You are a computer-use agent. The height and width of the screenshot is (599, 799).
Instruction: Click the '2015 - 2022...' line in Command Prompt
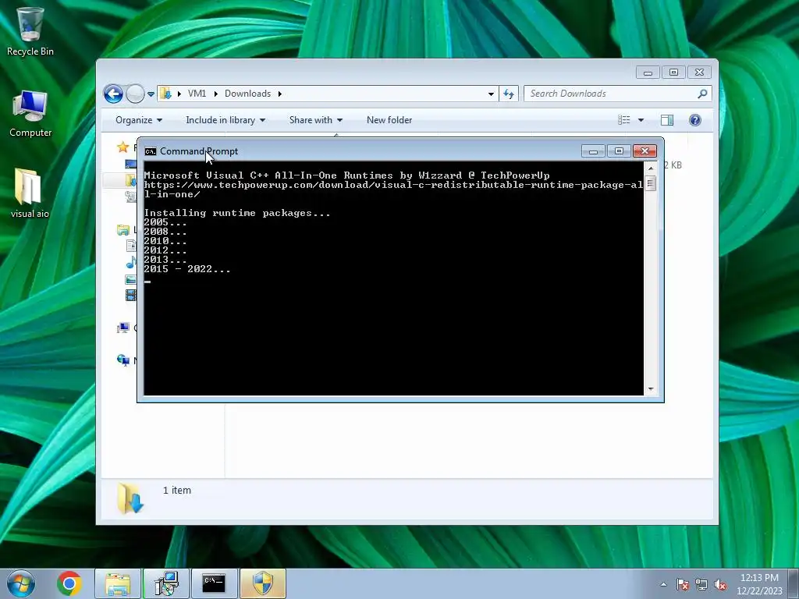click(x=187, y=269)
